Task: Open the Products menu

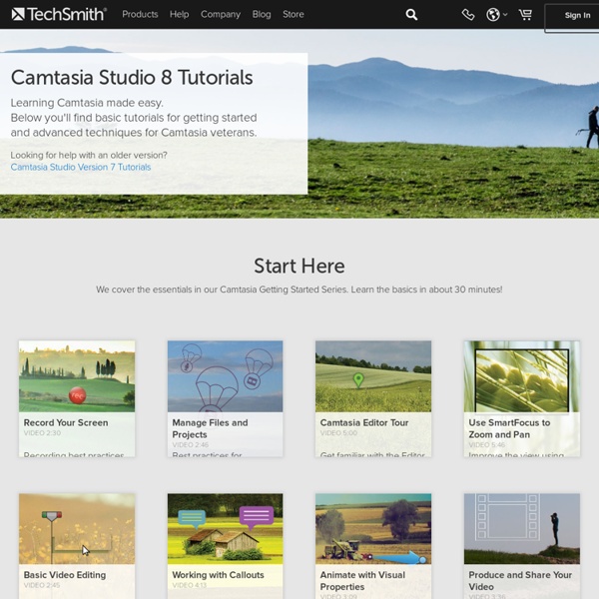Action: (140, 15)
